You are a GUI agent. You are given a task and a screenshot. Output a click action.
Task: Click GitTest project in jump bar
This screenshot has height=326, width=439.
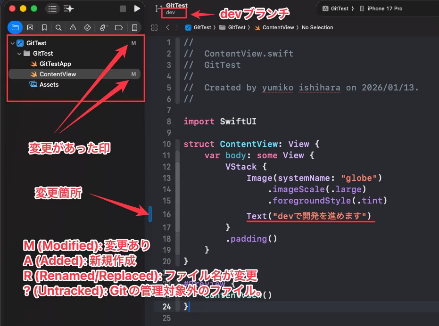point(198,27)
